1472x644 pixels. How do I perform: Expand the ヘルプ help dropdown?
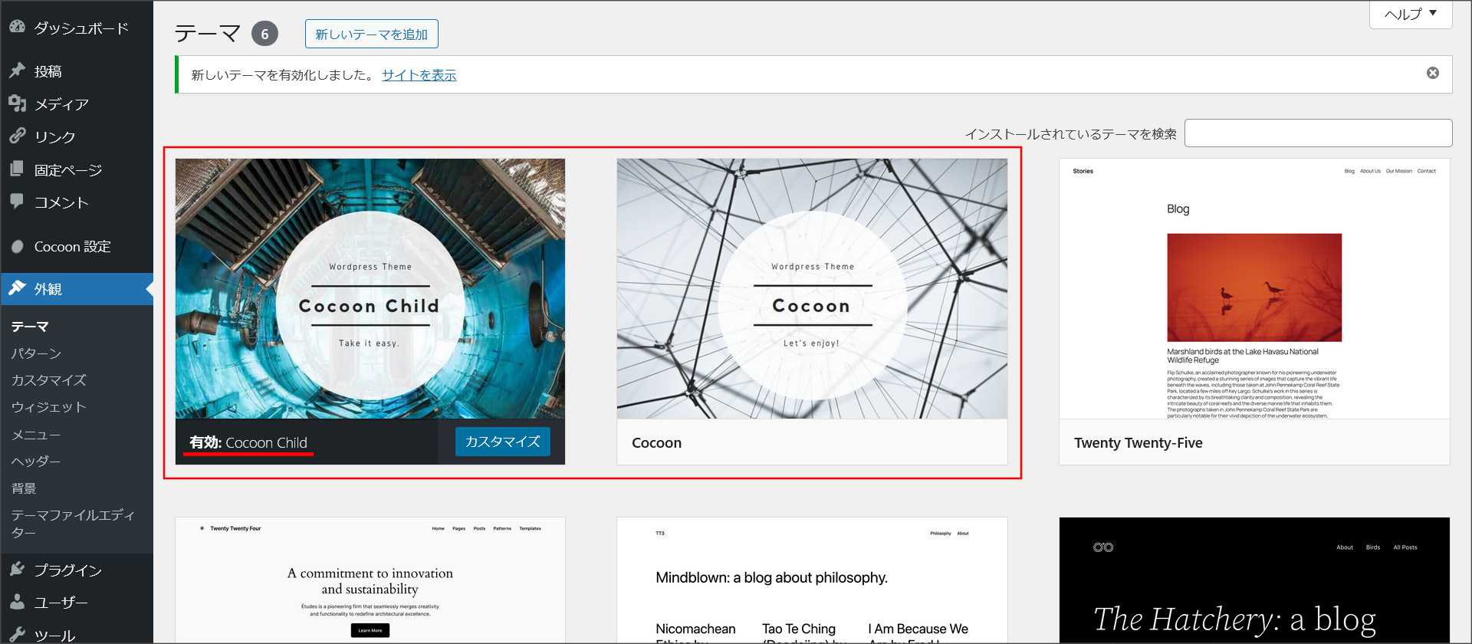coord(1410,14)
